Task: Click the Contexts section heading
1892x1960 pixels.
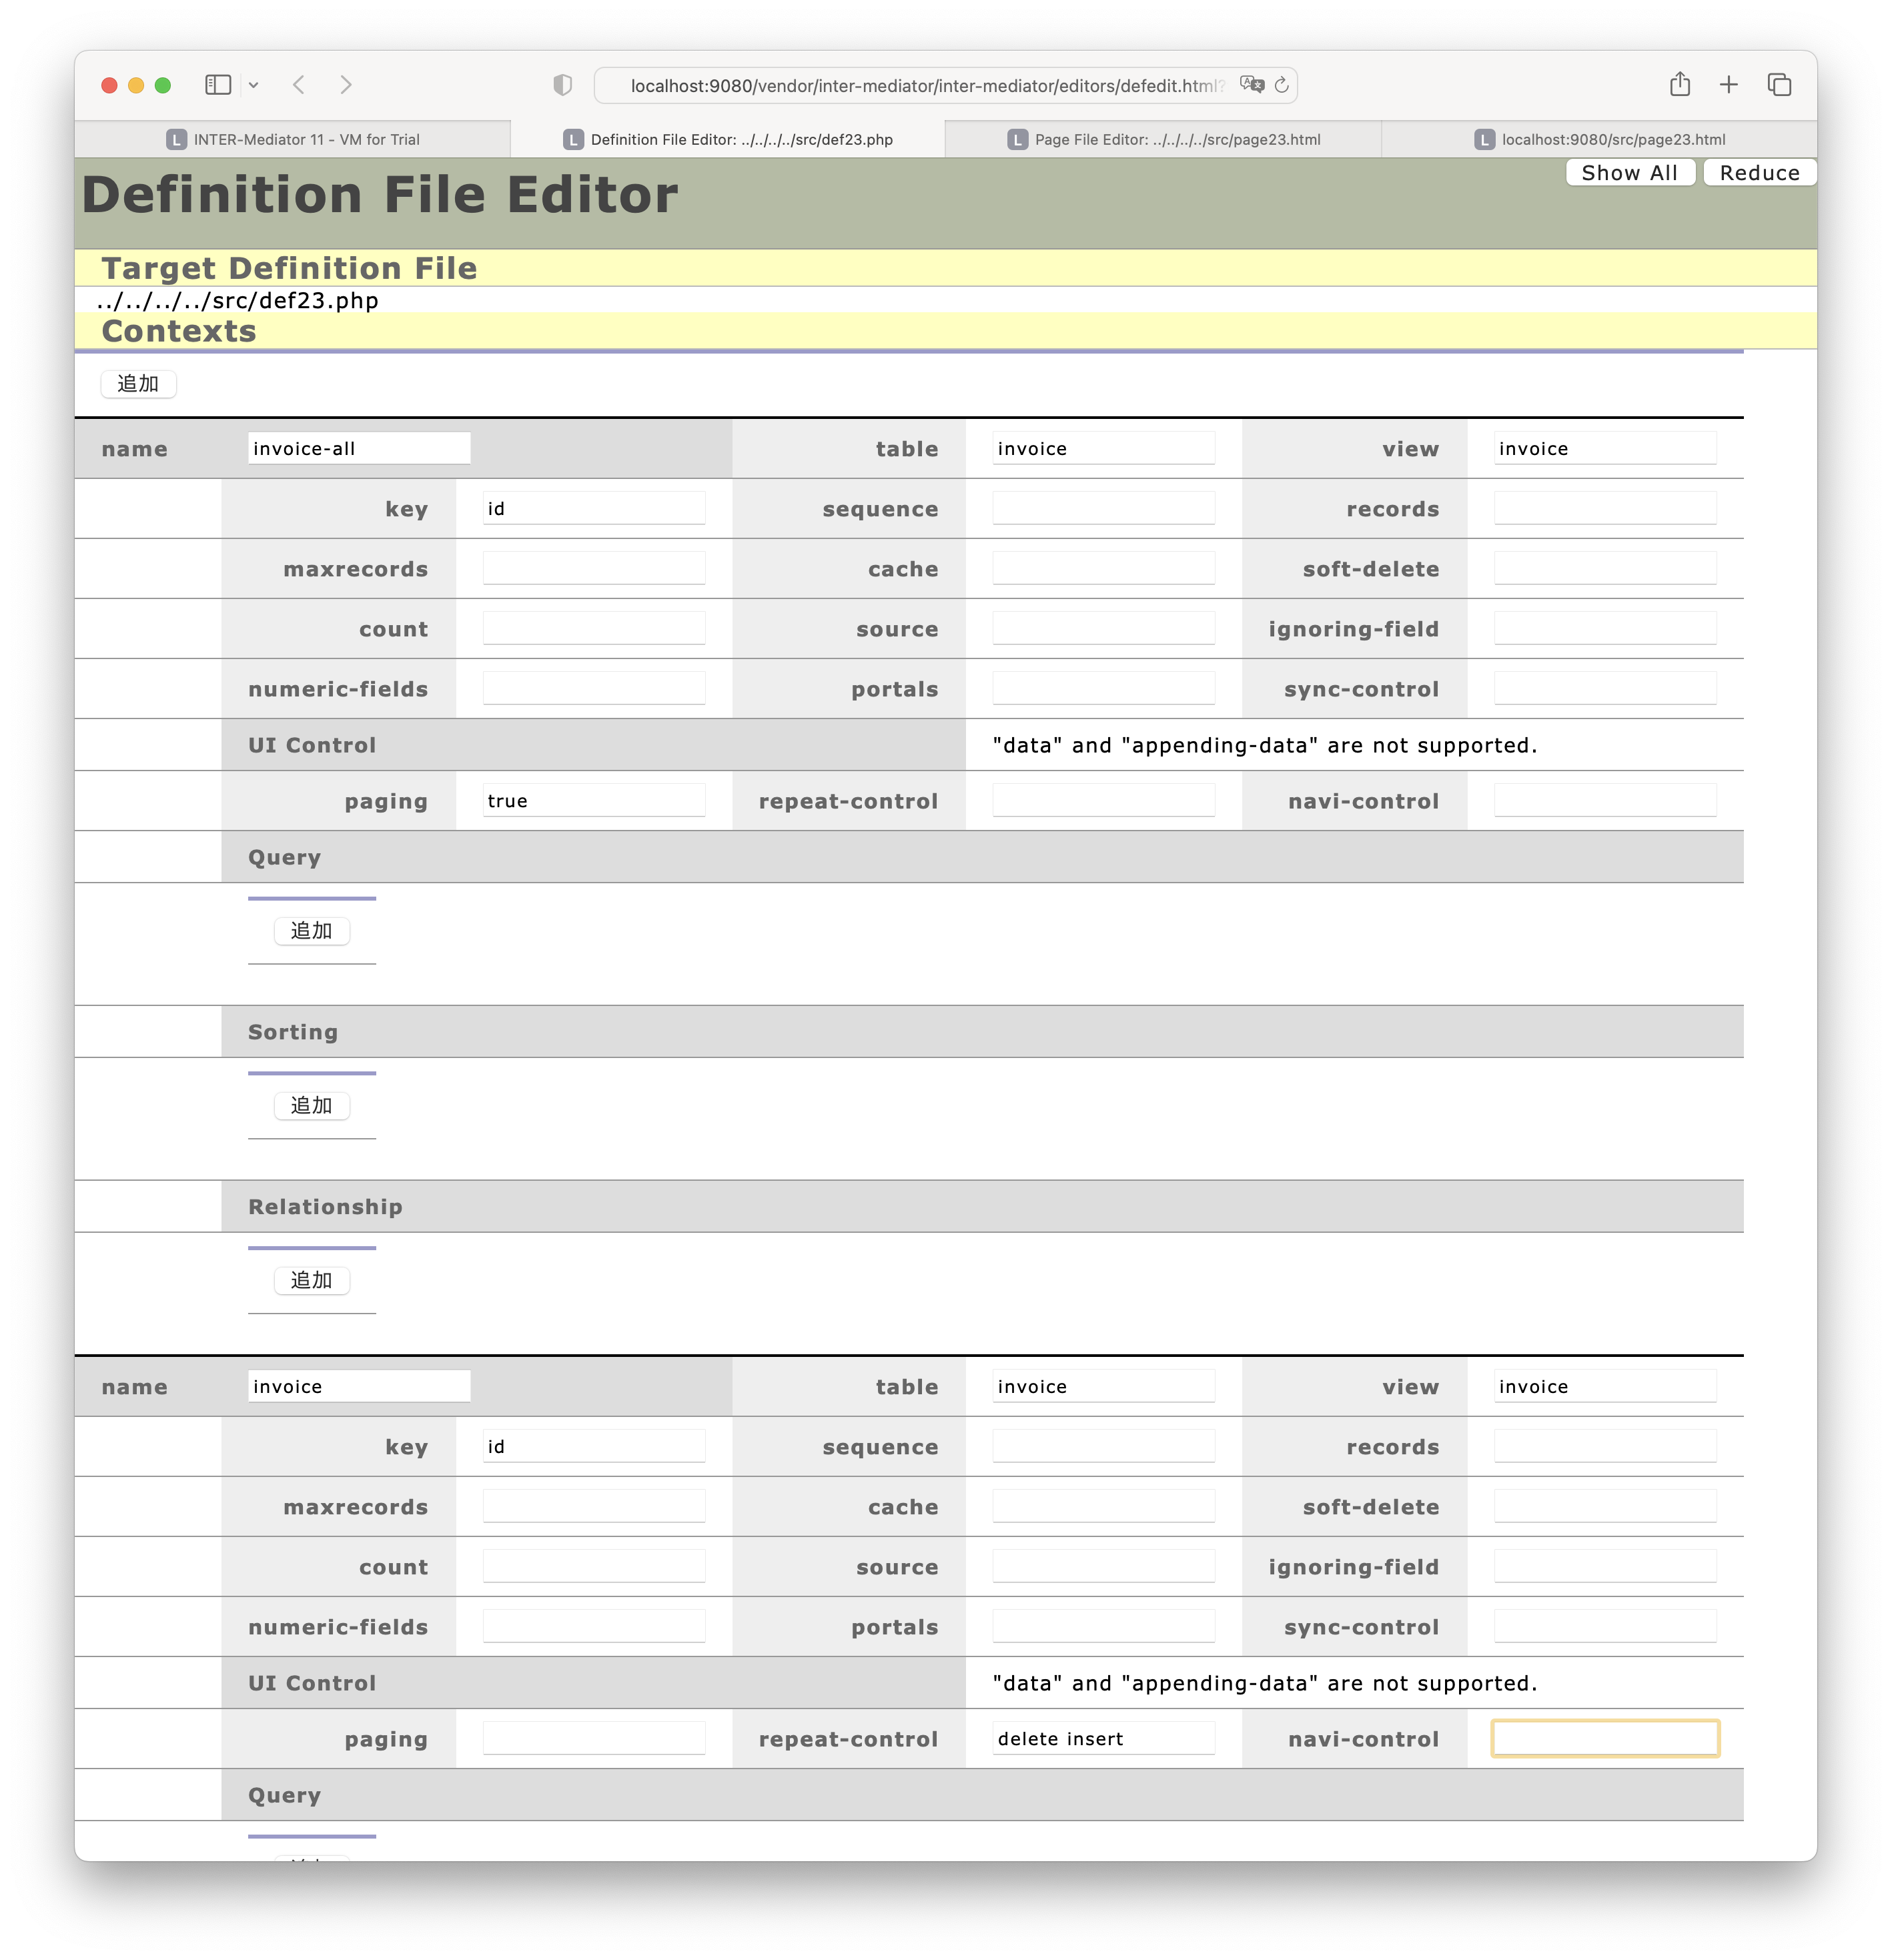Action: click(x=179, y=331)
